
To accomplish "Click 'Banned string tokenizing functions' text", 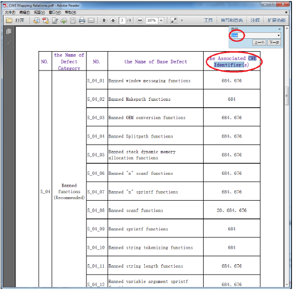I will click(x=151, y=248).
